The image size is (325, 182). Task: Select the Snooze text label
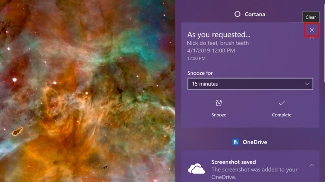(x=219, y=115)
